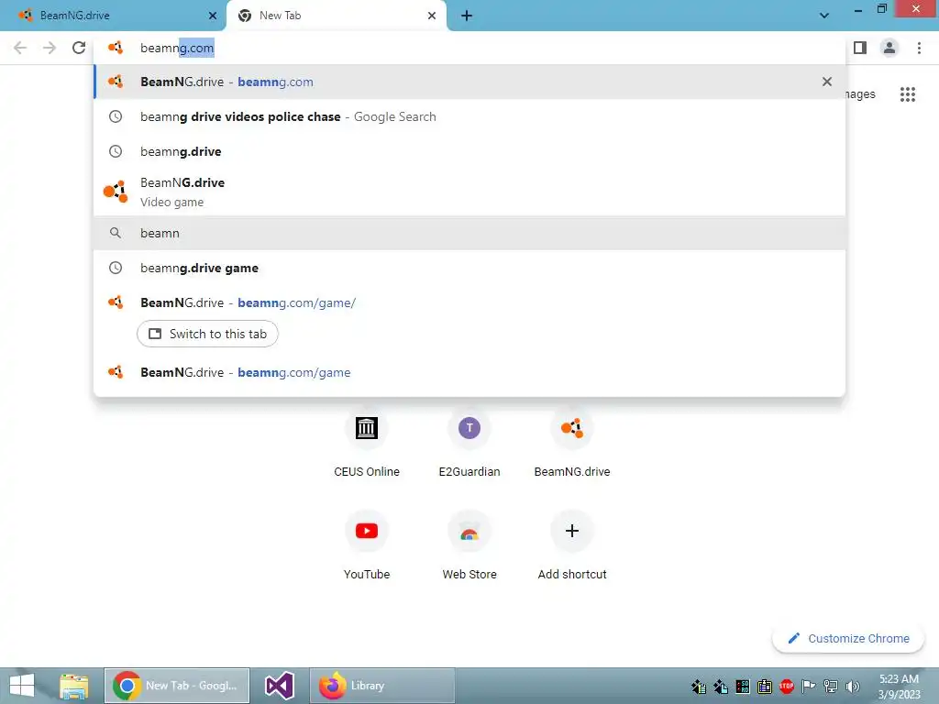Screen dimensions: 939x704
Task: Open Chrome three-dot menu
Action: tap(919, 48)
